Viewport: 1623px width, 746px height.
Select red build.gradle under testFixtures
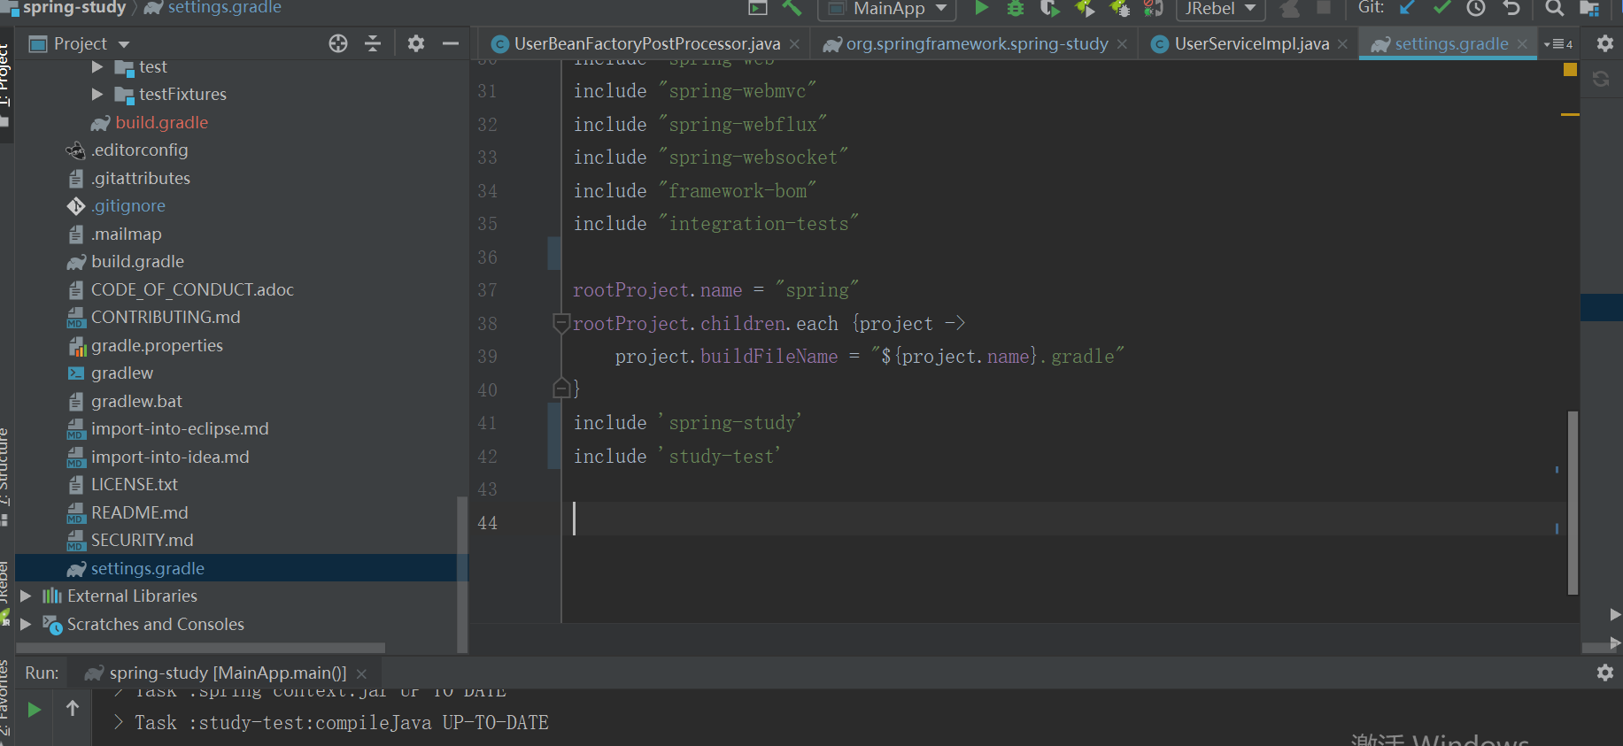(161, 123)
